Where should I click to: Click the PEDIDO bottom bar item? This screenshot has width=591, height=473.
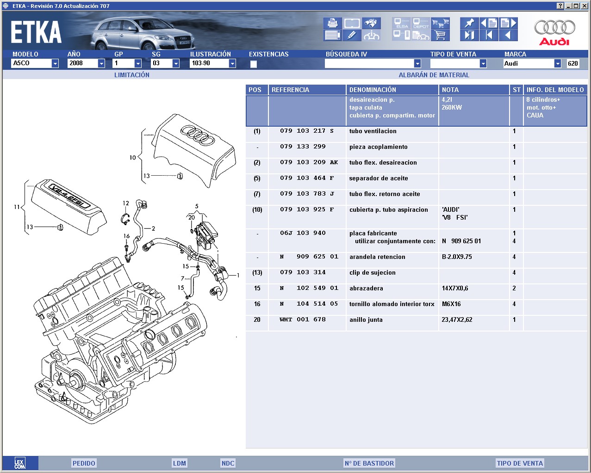pyautogui.click(x=84, y=463)
